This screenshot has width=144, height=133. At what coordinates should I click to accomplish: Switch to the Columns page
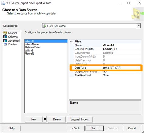[x=13, y=37]
